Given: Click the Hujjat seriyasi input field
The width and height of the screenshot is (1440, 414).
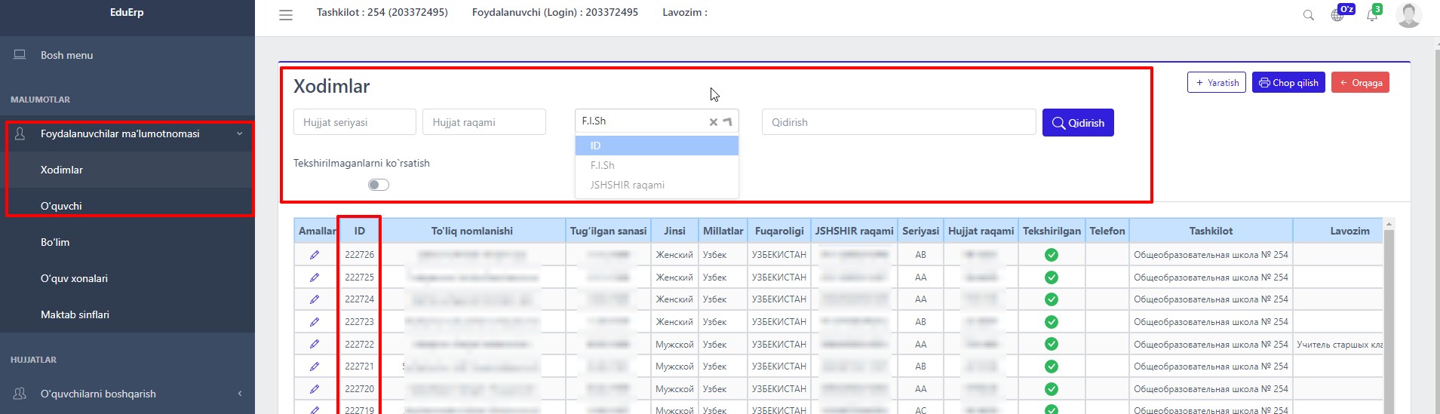Looking at the screenshot, I should [x=355, y=122].
